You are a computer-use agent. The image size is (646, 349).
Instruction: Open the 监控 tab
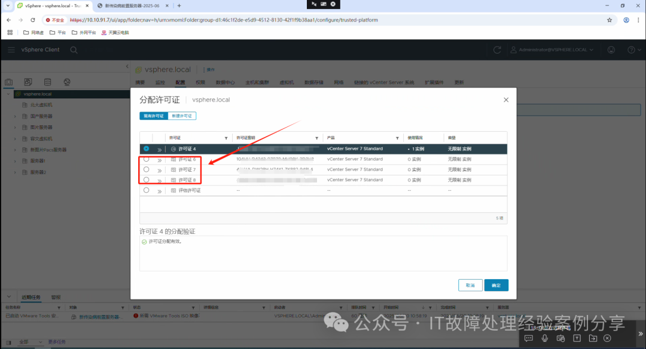point(160,82)
